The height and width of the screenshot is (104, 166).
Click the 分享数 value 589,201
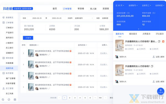(104, 29)
